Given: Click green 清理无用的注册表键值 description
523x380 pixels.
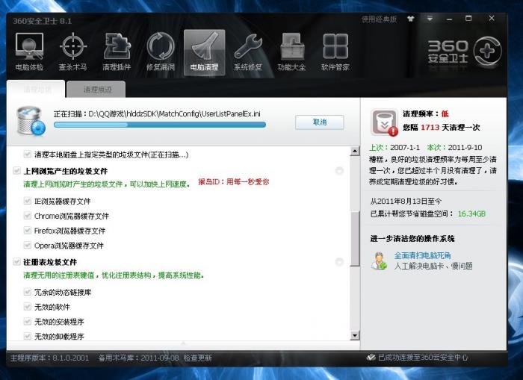Looking at the screenshot, I should pos(114,275).
